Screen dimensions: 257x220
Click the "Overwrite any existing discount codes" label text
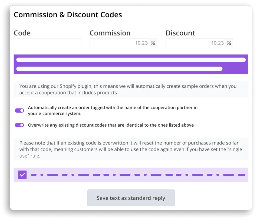pos(111,125)
